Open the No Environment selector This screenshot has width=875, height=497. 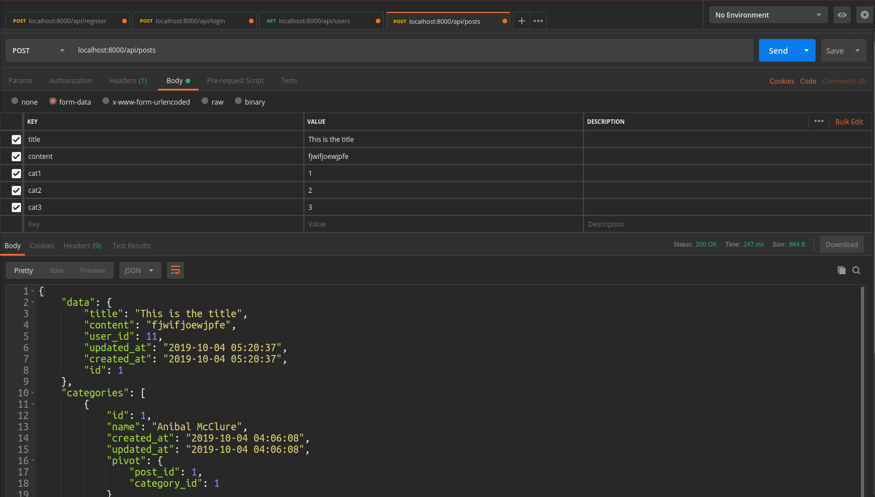tap(768, 15)
